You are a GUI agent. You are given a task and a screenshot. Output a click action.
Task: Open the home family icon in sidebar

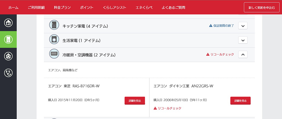8,23
